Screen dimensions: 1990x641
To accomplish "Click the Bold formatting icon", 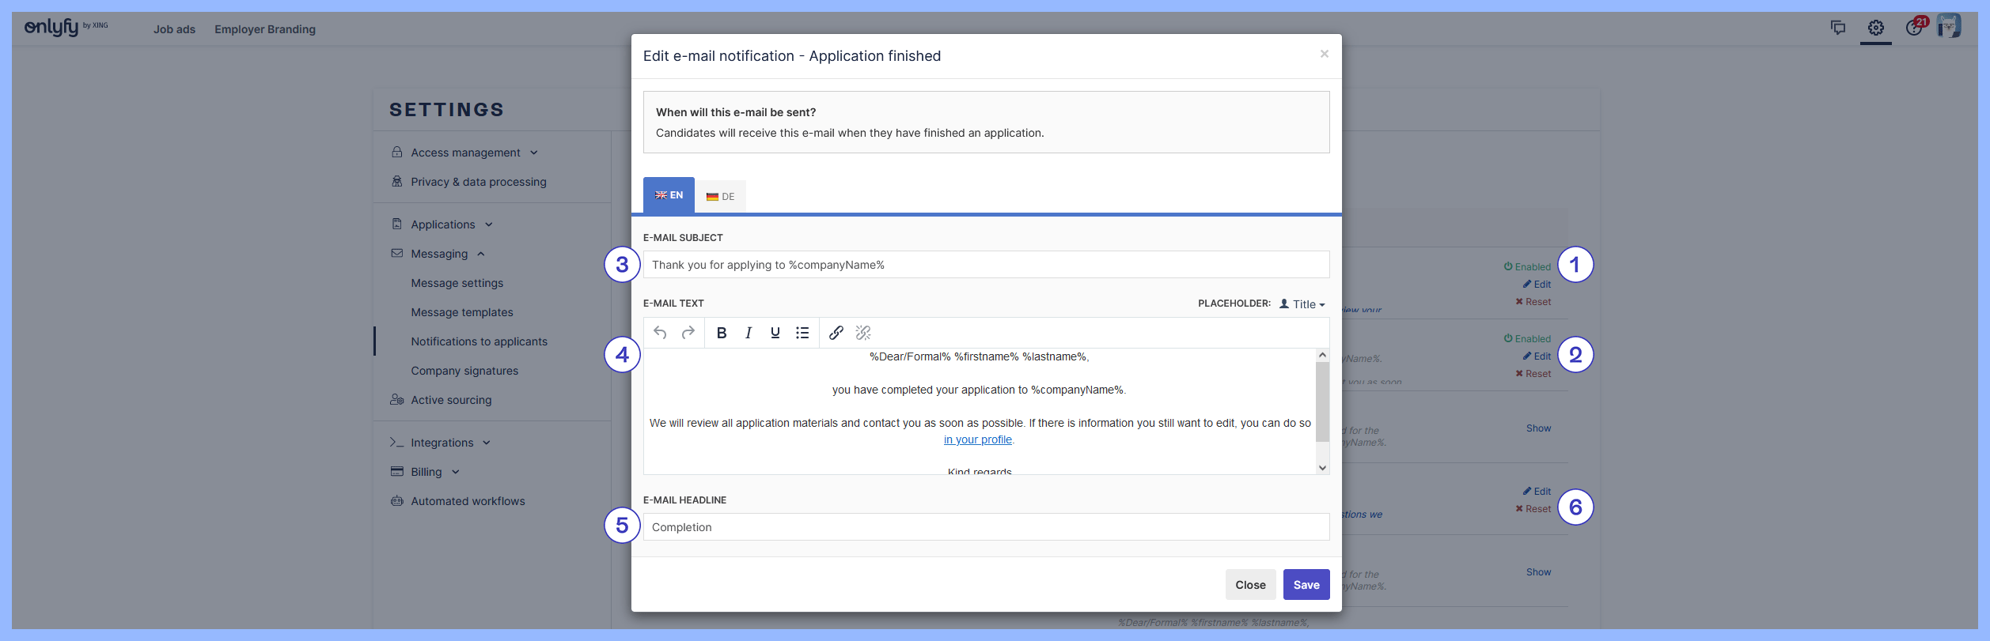I will (721, 333).
